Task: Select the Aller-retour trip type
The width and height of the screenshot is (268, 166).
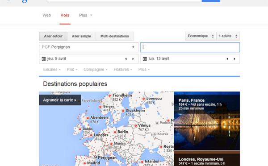Action: pos(53,36)
